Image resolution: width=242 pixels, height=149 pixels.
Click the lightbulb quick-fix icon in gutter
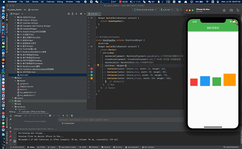[x=98, y=65]
